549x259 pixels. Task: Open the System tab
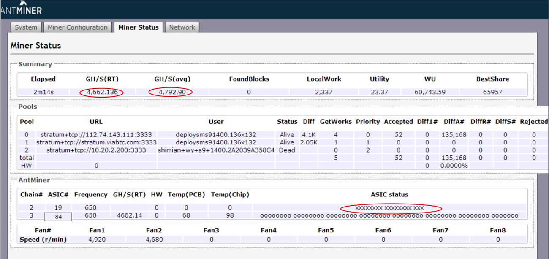coord(26,27)
